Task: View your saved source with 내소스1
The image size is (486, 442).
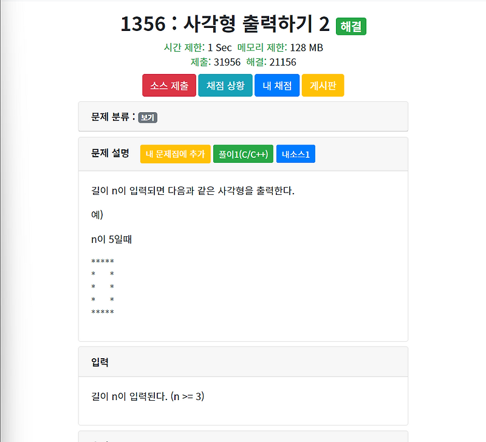Action: click(295, 154)
